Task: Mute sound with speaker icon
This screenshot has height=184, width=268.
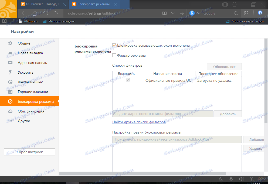Action: click(242, 179)
